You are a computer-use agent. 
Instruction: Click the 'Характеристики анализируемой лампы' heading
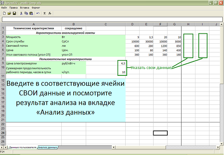65,33
